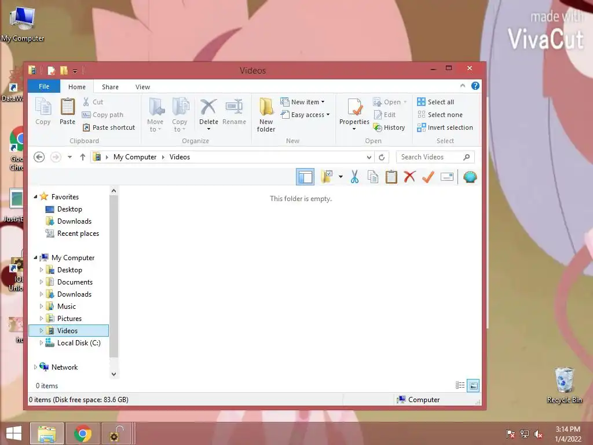
Task: Expand the Documents tree node
Action: 41,282
